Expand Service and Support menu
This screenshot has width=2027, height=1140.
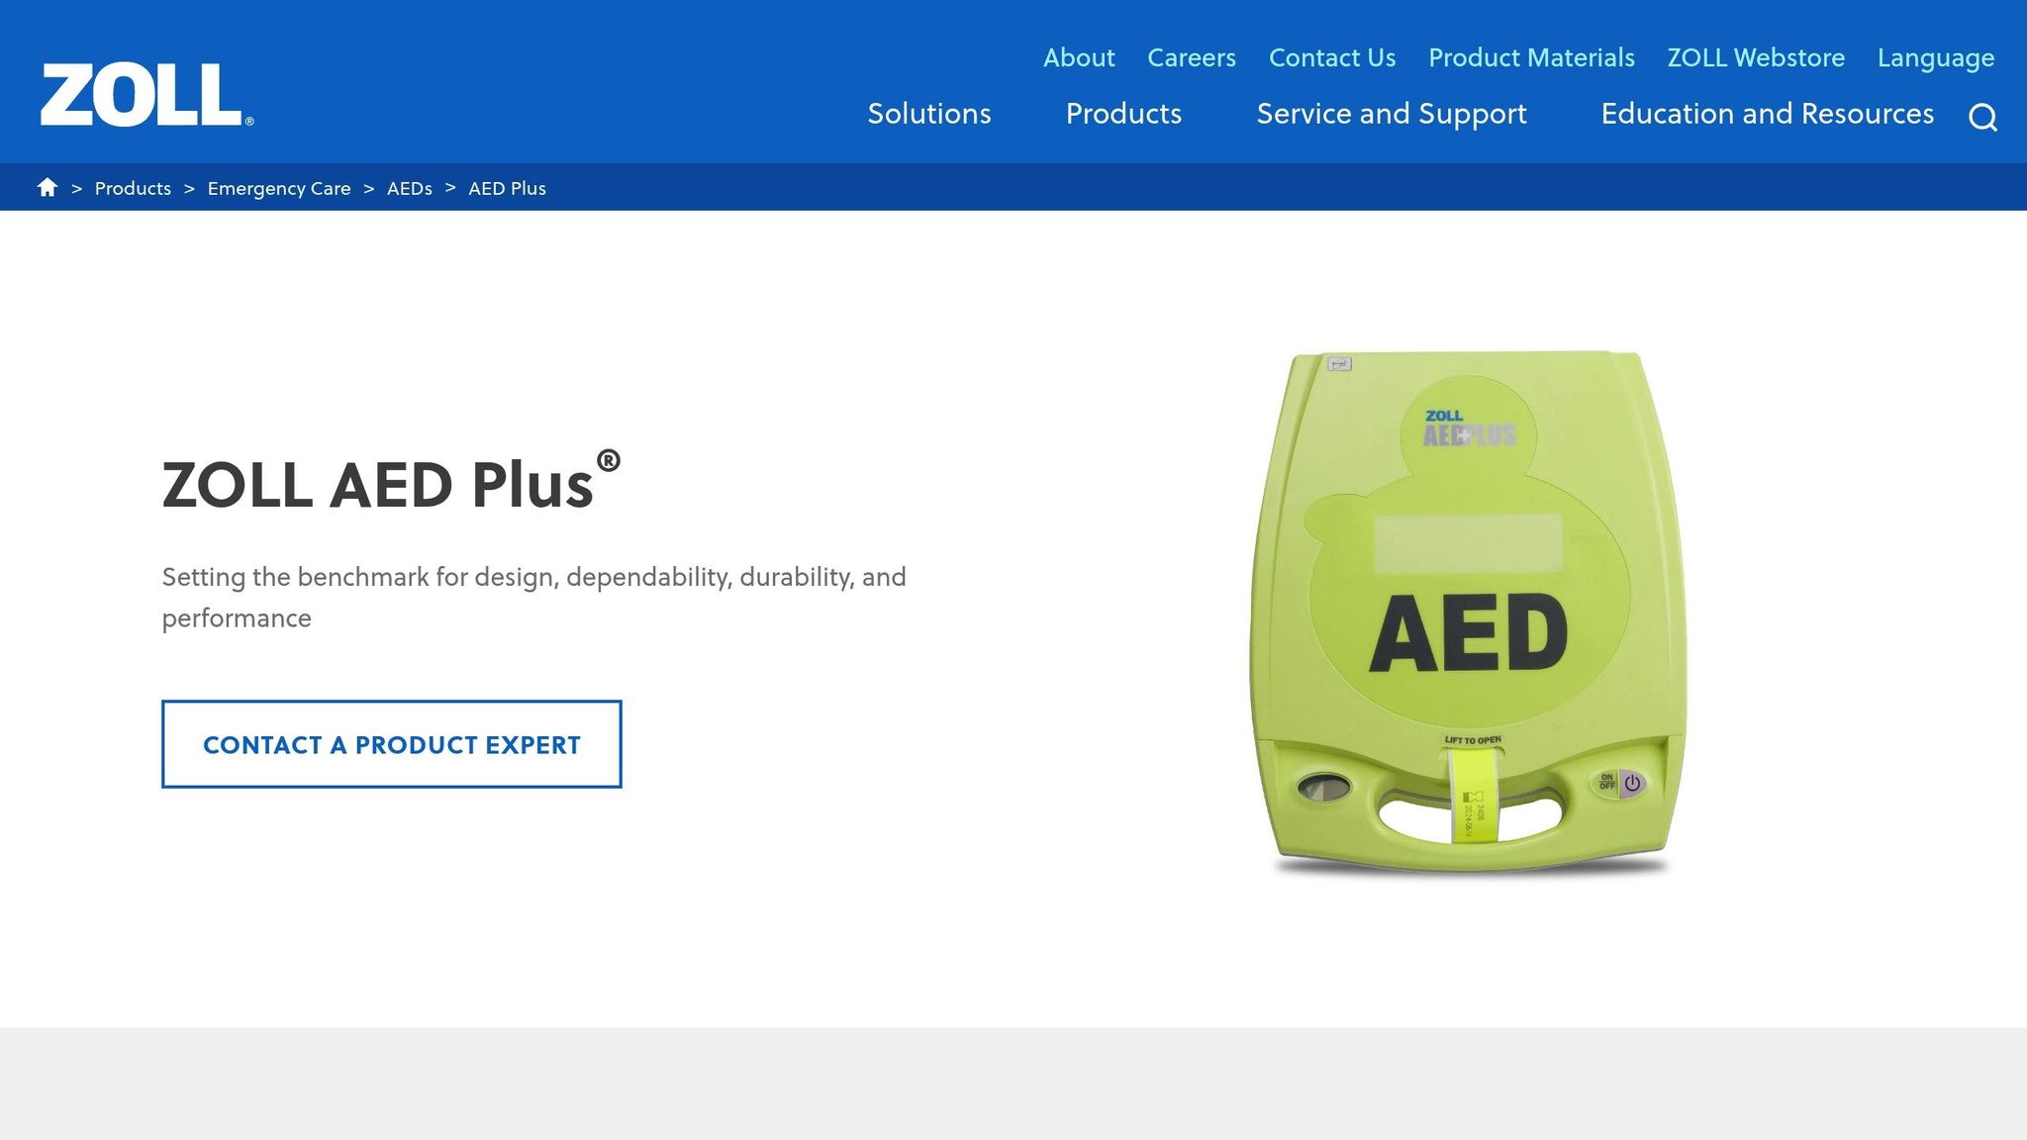[1392, 114]
